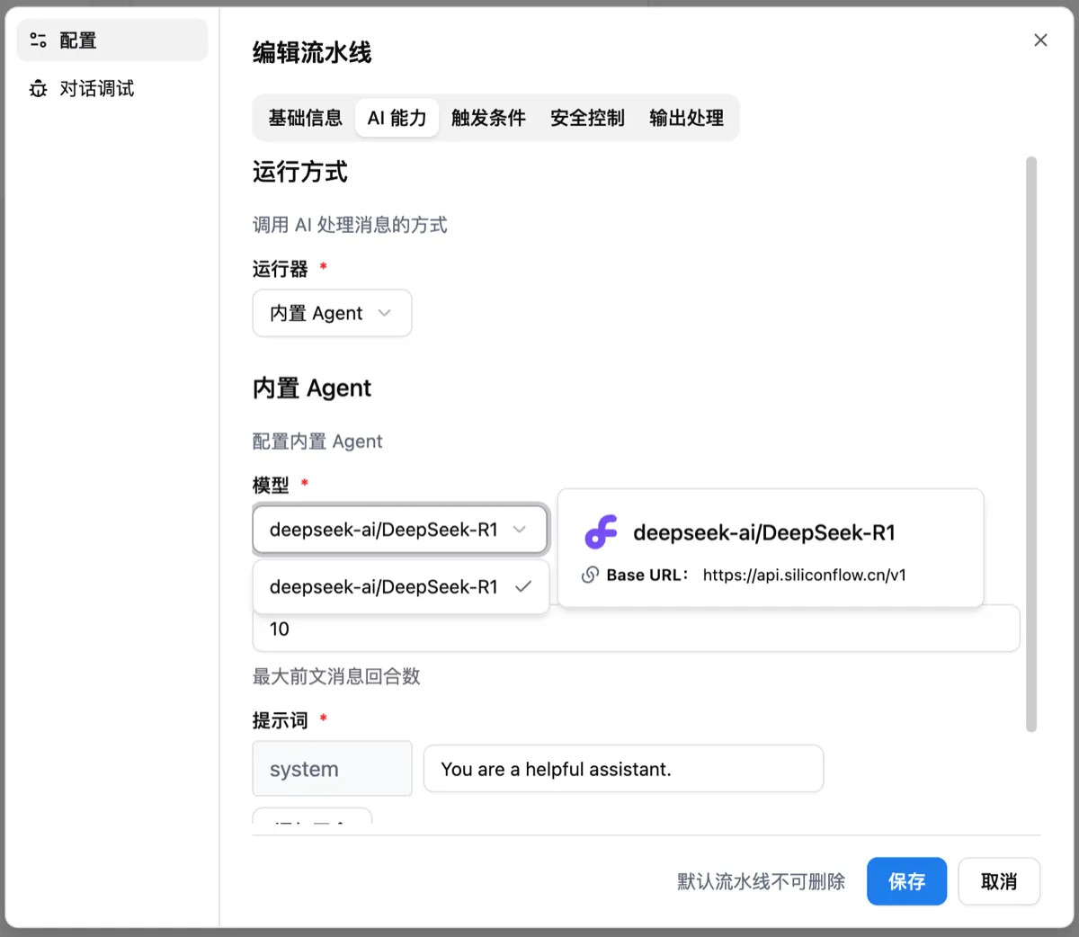1079x937 pixels.
Task: Click the 配置 sliders icon in sidebar
Action: click(38, 40)
